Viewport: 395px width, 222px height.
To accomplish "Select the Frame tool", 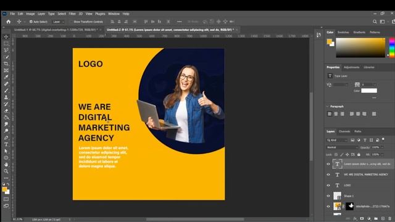I will click(6, 70).
